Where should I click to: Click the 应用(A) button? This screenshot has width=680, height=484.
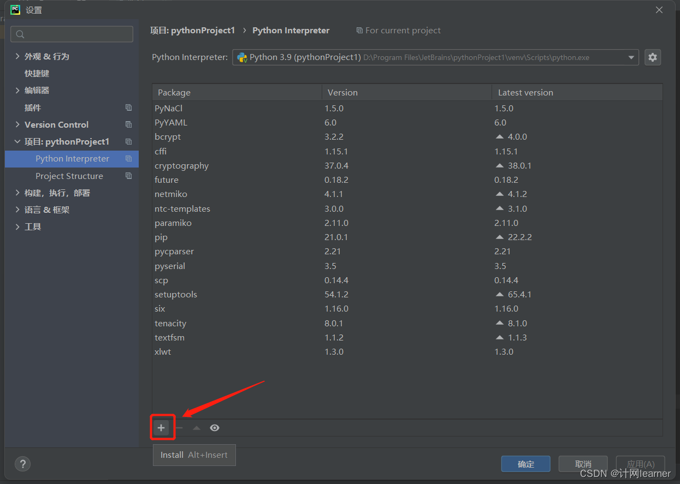[640, 464]
